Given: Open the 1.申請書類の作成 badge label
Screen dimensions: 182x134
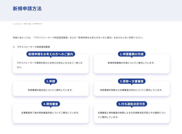Looking at the screenshot, I should tap(131, 54).
